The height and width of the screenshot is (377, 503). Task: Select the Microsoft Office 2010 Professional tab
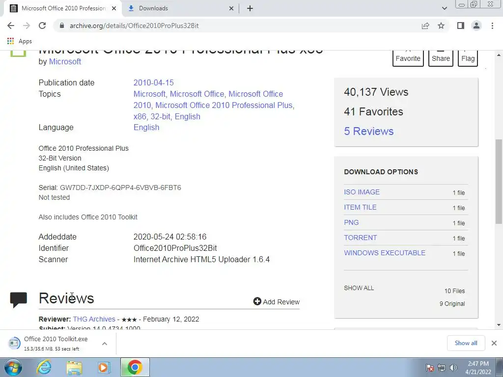(62, 8)
